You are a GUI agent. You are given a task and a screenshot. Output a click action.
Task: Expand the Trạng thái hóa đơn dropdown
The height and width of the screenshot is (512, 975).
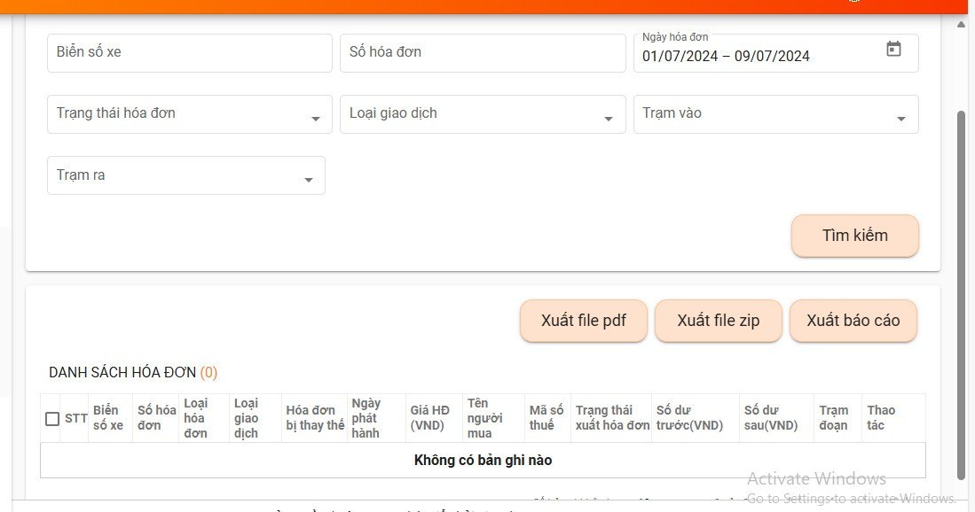tap(189, 114)
